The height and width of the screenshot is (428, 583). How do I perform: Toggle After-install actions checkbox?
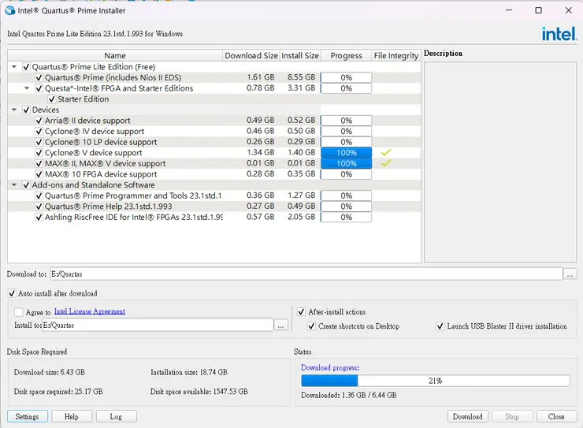301,311
